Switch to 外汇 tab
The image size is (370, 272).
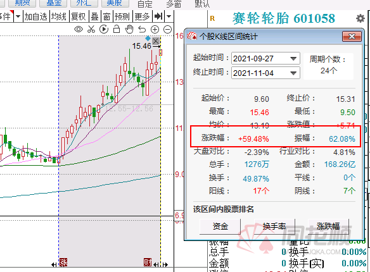pyautogui.click(x=84, y=3)
